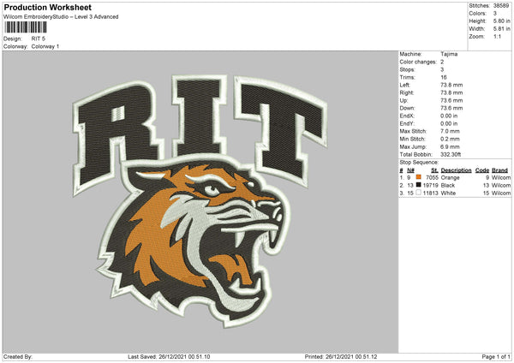Screen dimensions: 514x363
Task: Click the Printed timestamp
Action: pos(341,357)
